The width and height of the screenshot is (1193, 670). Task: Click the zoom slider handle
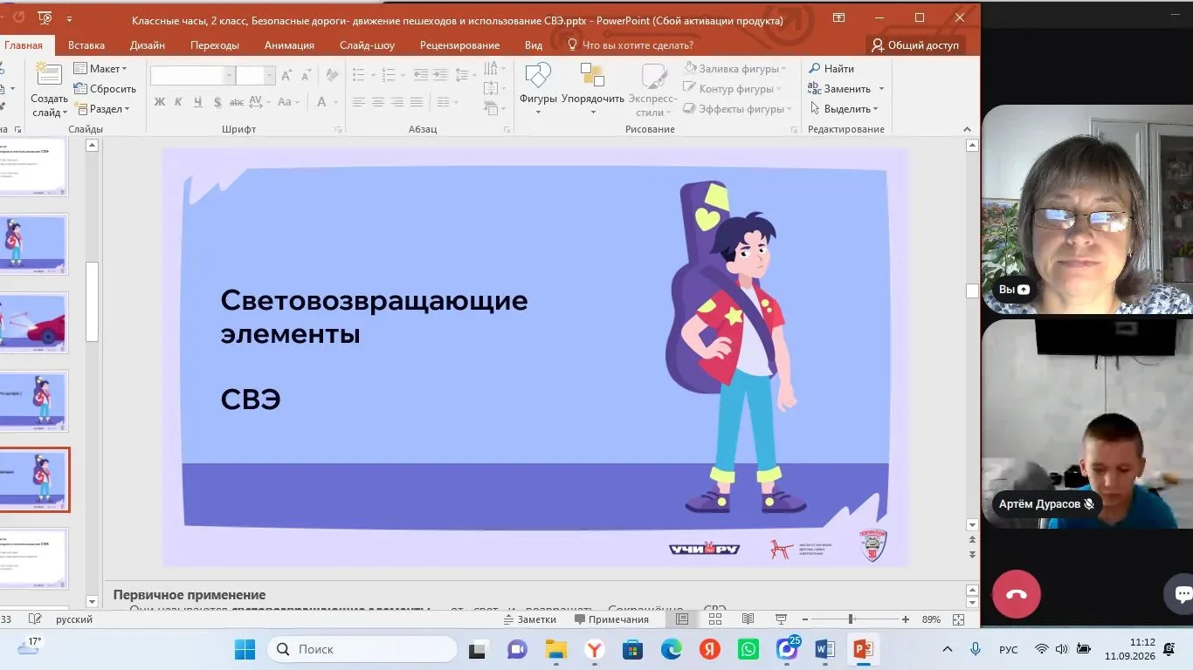(851, 619)
